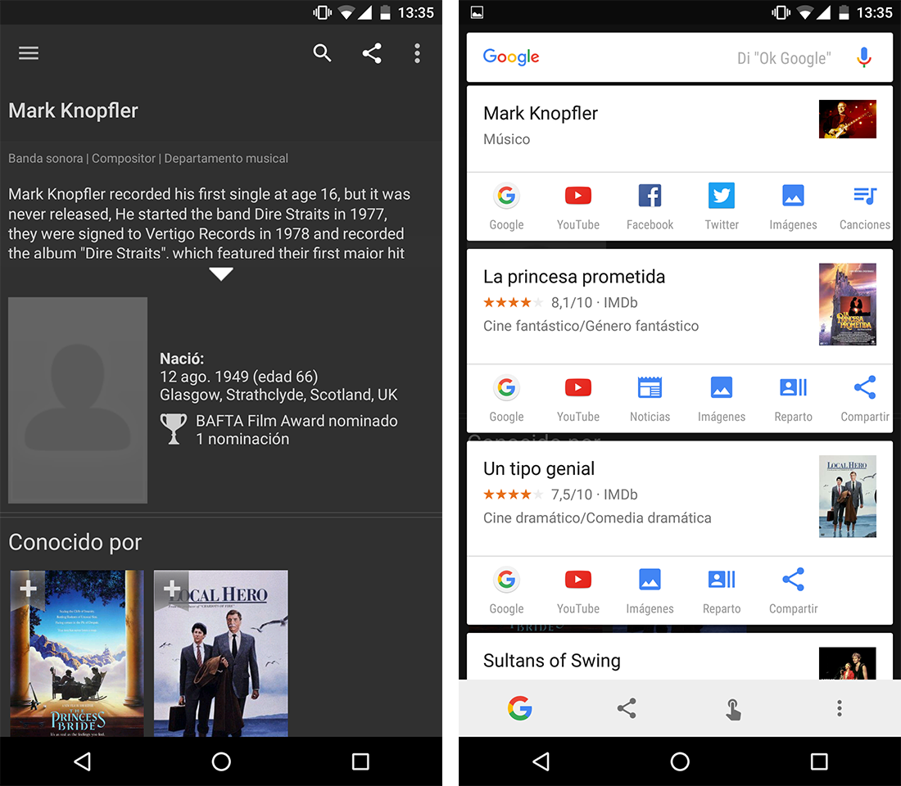
Task: Add The Princess Bride to watchlist
Action: [x=28, y=589]
